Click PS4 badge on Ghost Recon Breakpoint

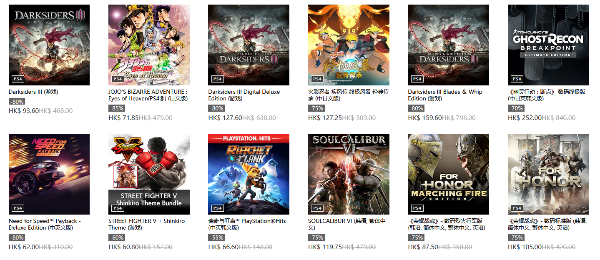pos(517,79)
